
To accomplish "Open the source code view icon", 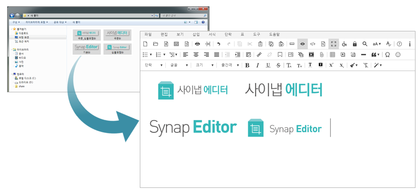I will (313, 44).
